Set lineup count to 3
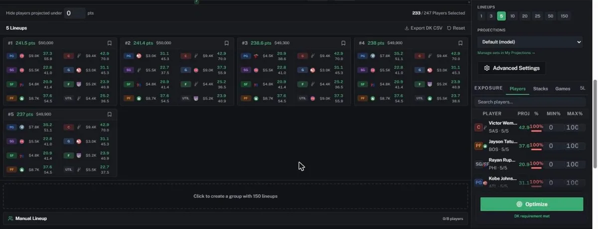Viewport: 598px width, 229px height. coord(491,16)
